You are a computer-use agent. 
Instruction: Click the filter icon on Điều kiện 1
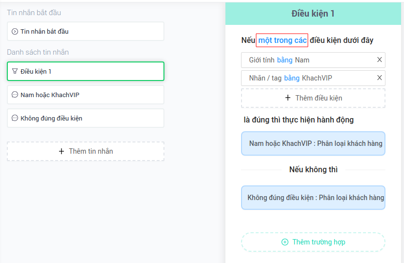click(x=15, y=71)
